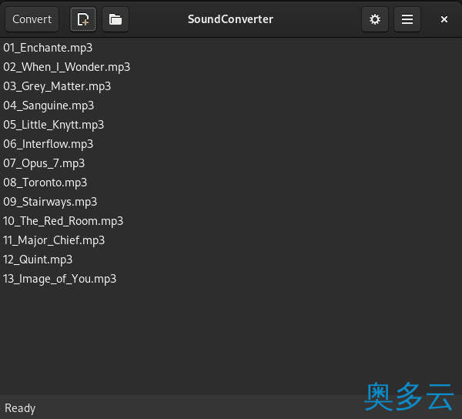Select 01_Enchante.mp3 in the list
Screen dimensions: 462x419
tap(231, 48)
